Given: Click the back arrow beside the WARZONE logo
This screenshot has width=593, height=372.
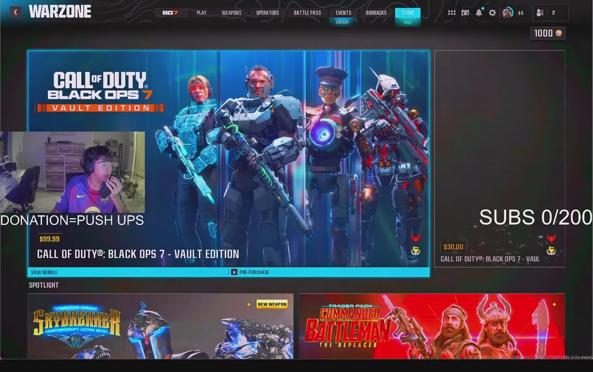Looking at the screenshot, I should (16, 12).
